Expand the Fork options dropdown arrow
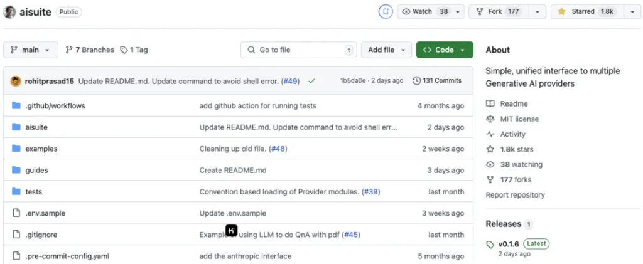The width and height of the screenshot is (643, 264). click(537, 11)
